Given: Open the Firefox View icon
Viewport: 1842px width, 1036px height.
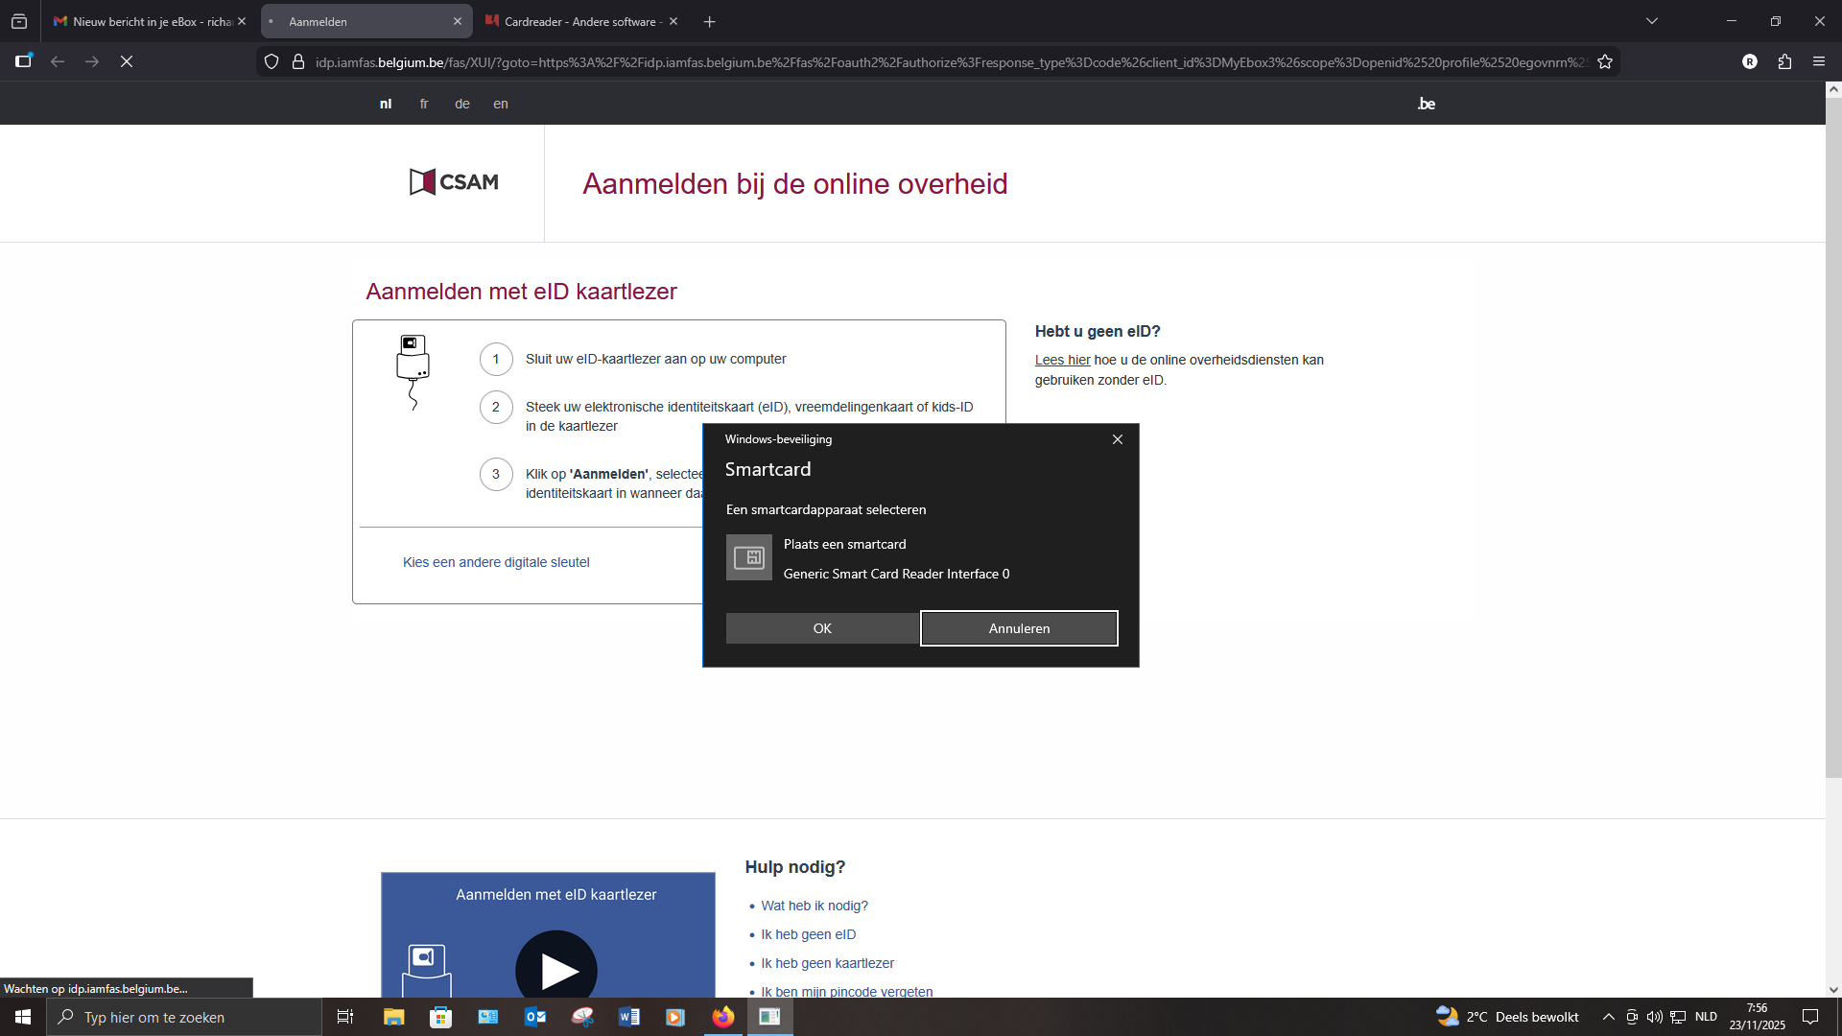Looking at the screenshot, I should point(19,21).
